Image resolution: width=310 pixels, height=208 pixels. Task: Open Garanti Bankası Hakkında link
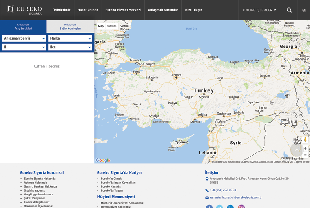[x=40, y=186]
